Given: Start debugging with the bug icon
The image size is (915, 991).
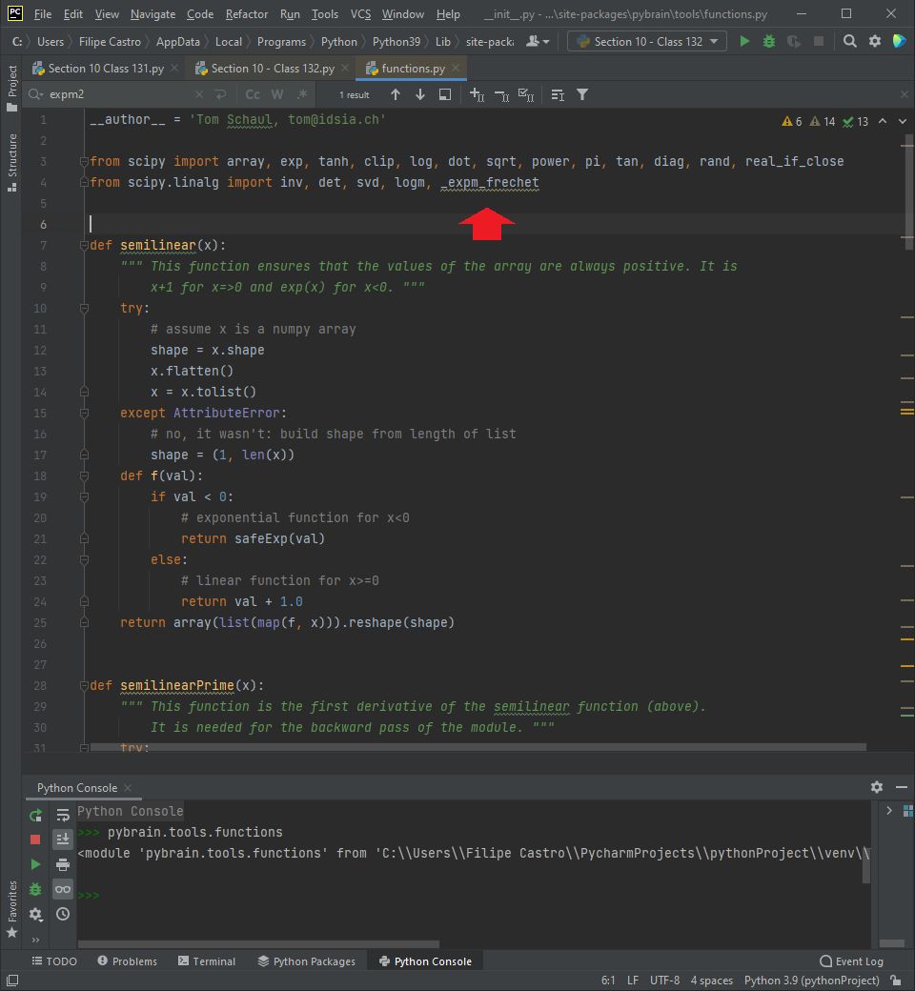Looking at the screenshot, I should 769,41.
